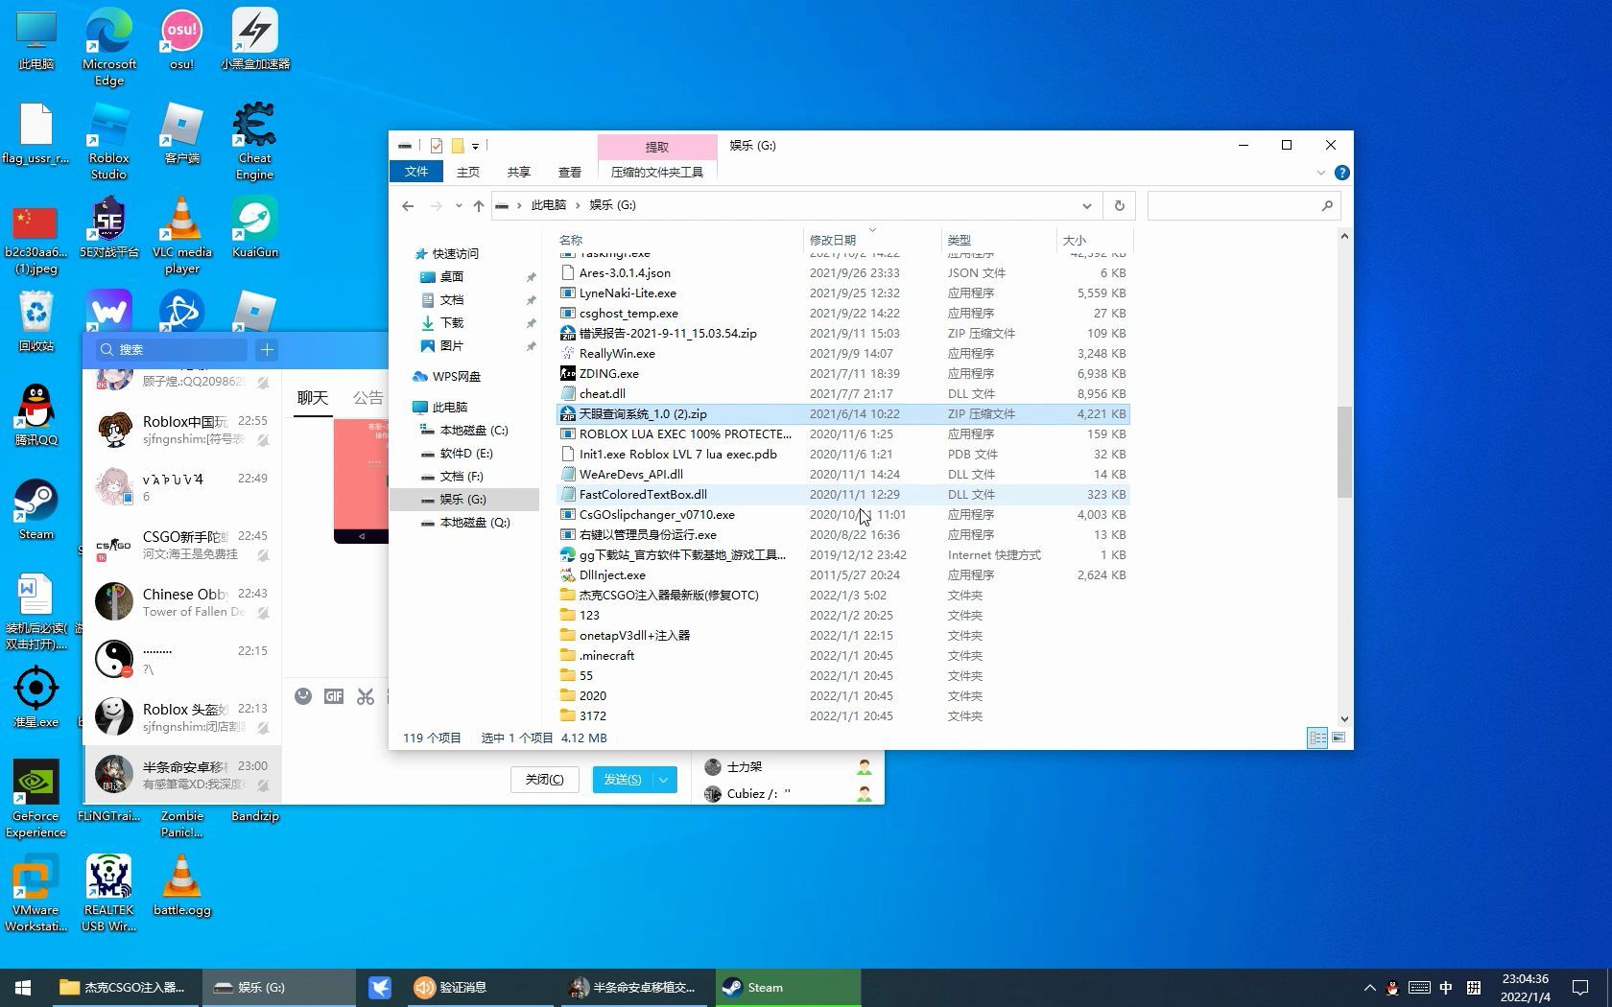Switch to 公告 tab in QQ window
The width and height of the screenshot is (1612, 1007).
pos(367,397)
